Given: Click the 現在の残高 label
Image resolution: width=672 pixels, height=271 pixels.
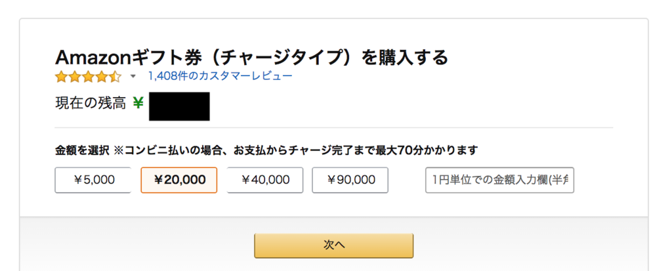Looking at the screenshot, I should coord(90,103).
